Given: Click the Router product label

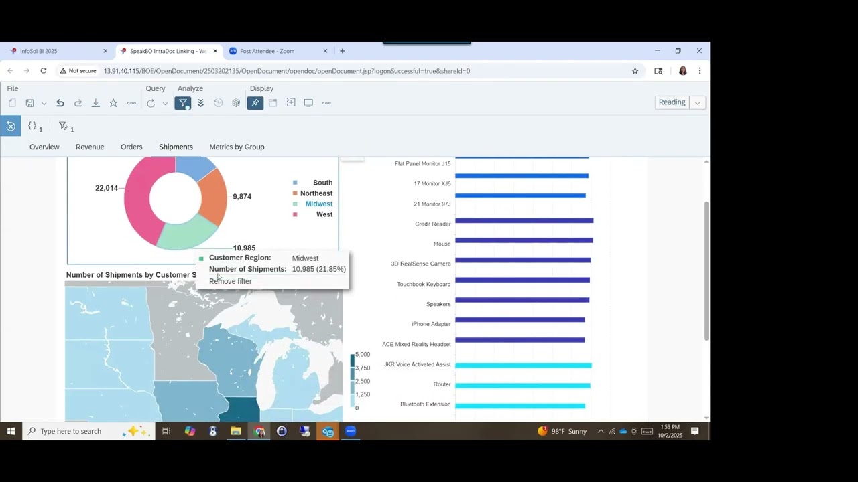Looking at the screenshot, I should coord(442,384).
